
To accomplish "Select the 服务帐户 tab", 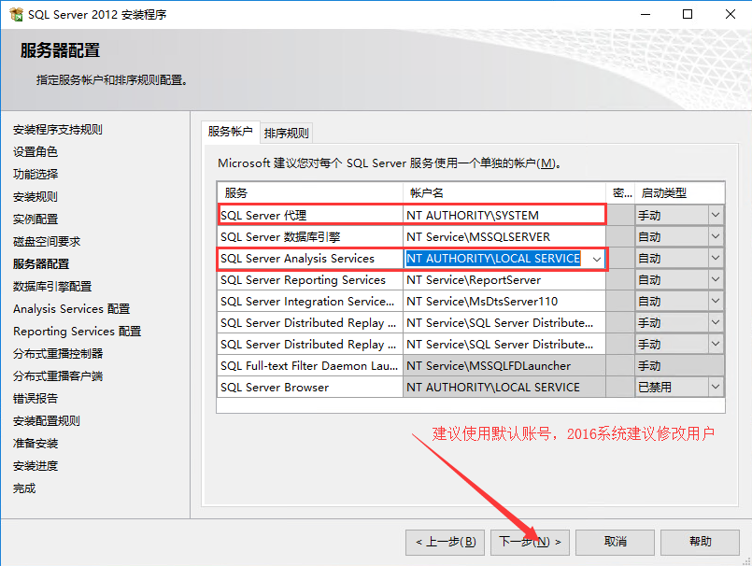I will pyautogui.click(x=230, y=132).
